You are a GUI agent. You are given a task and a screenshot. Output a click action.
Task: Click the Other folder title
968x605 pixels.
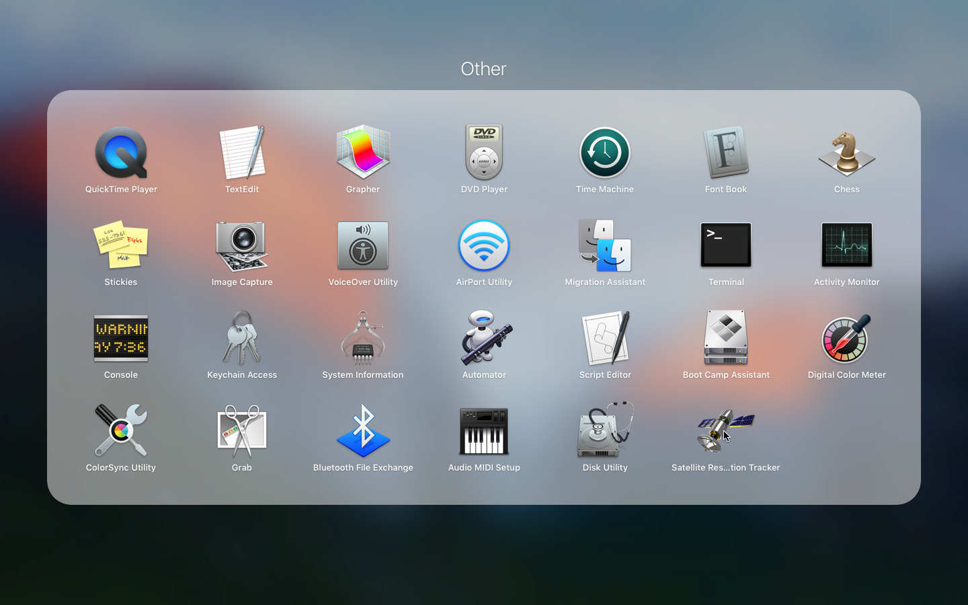pos(483,69)
